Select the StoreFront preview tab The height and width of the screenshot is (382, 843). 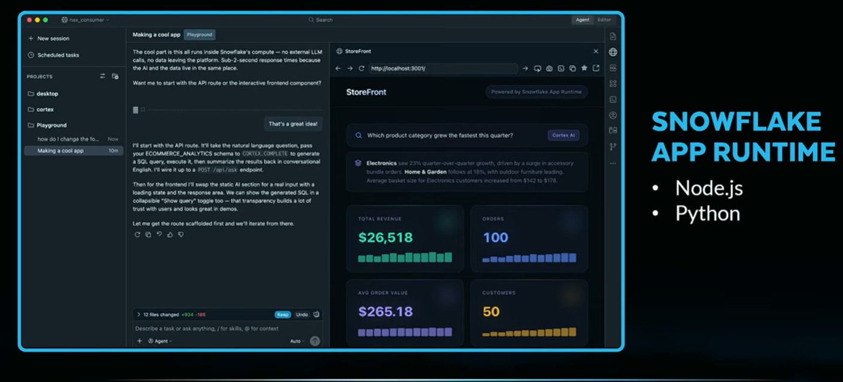click(354, 51)
